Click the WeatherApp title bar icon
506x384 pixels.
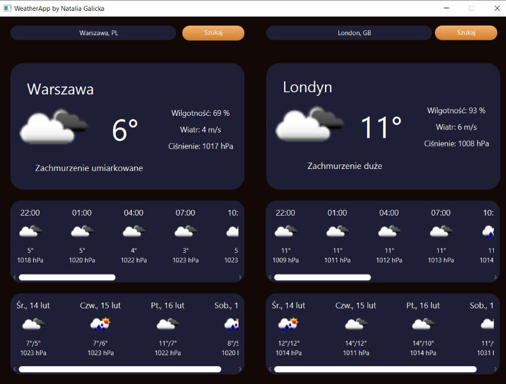(x=8, y=8)
